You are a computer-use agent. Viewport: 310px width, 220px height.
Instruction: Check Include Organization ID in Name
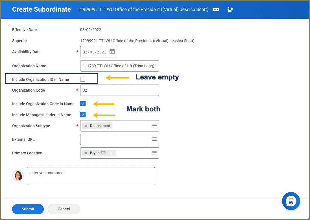coord(83,79)
